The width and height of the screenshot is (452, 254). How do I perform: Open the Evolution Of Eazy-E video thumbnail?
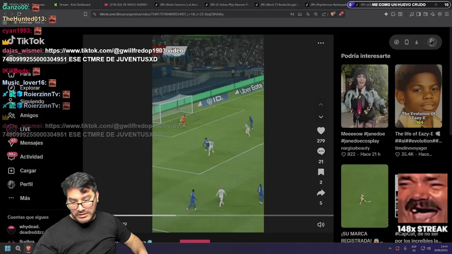pos(418,96)
